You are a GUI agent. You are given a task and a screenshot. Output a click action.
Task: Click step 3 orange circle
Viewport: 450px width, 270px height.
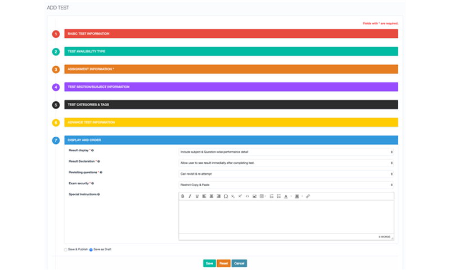pos(56,69)
